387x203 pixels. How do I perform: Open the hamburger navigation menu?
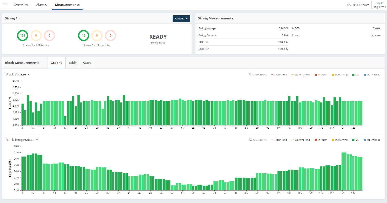coord(5,5)
